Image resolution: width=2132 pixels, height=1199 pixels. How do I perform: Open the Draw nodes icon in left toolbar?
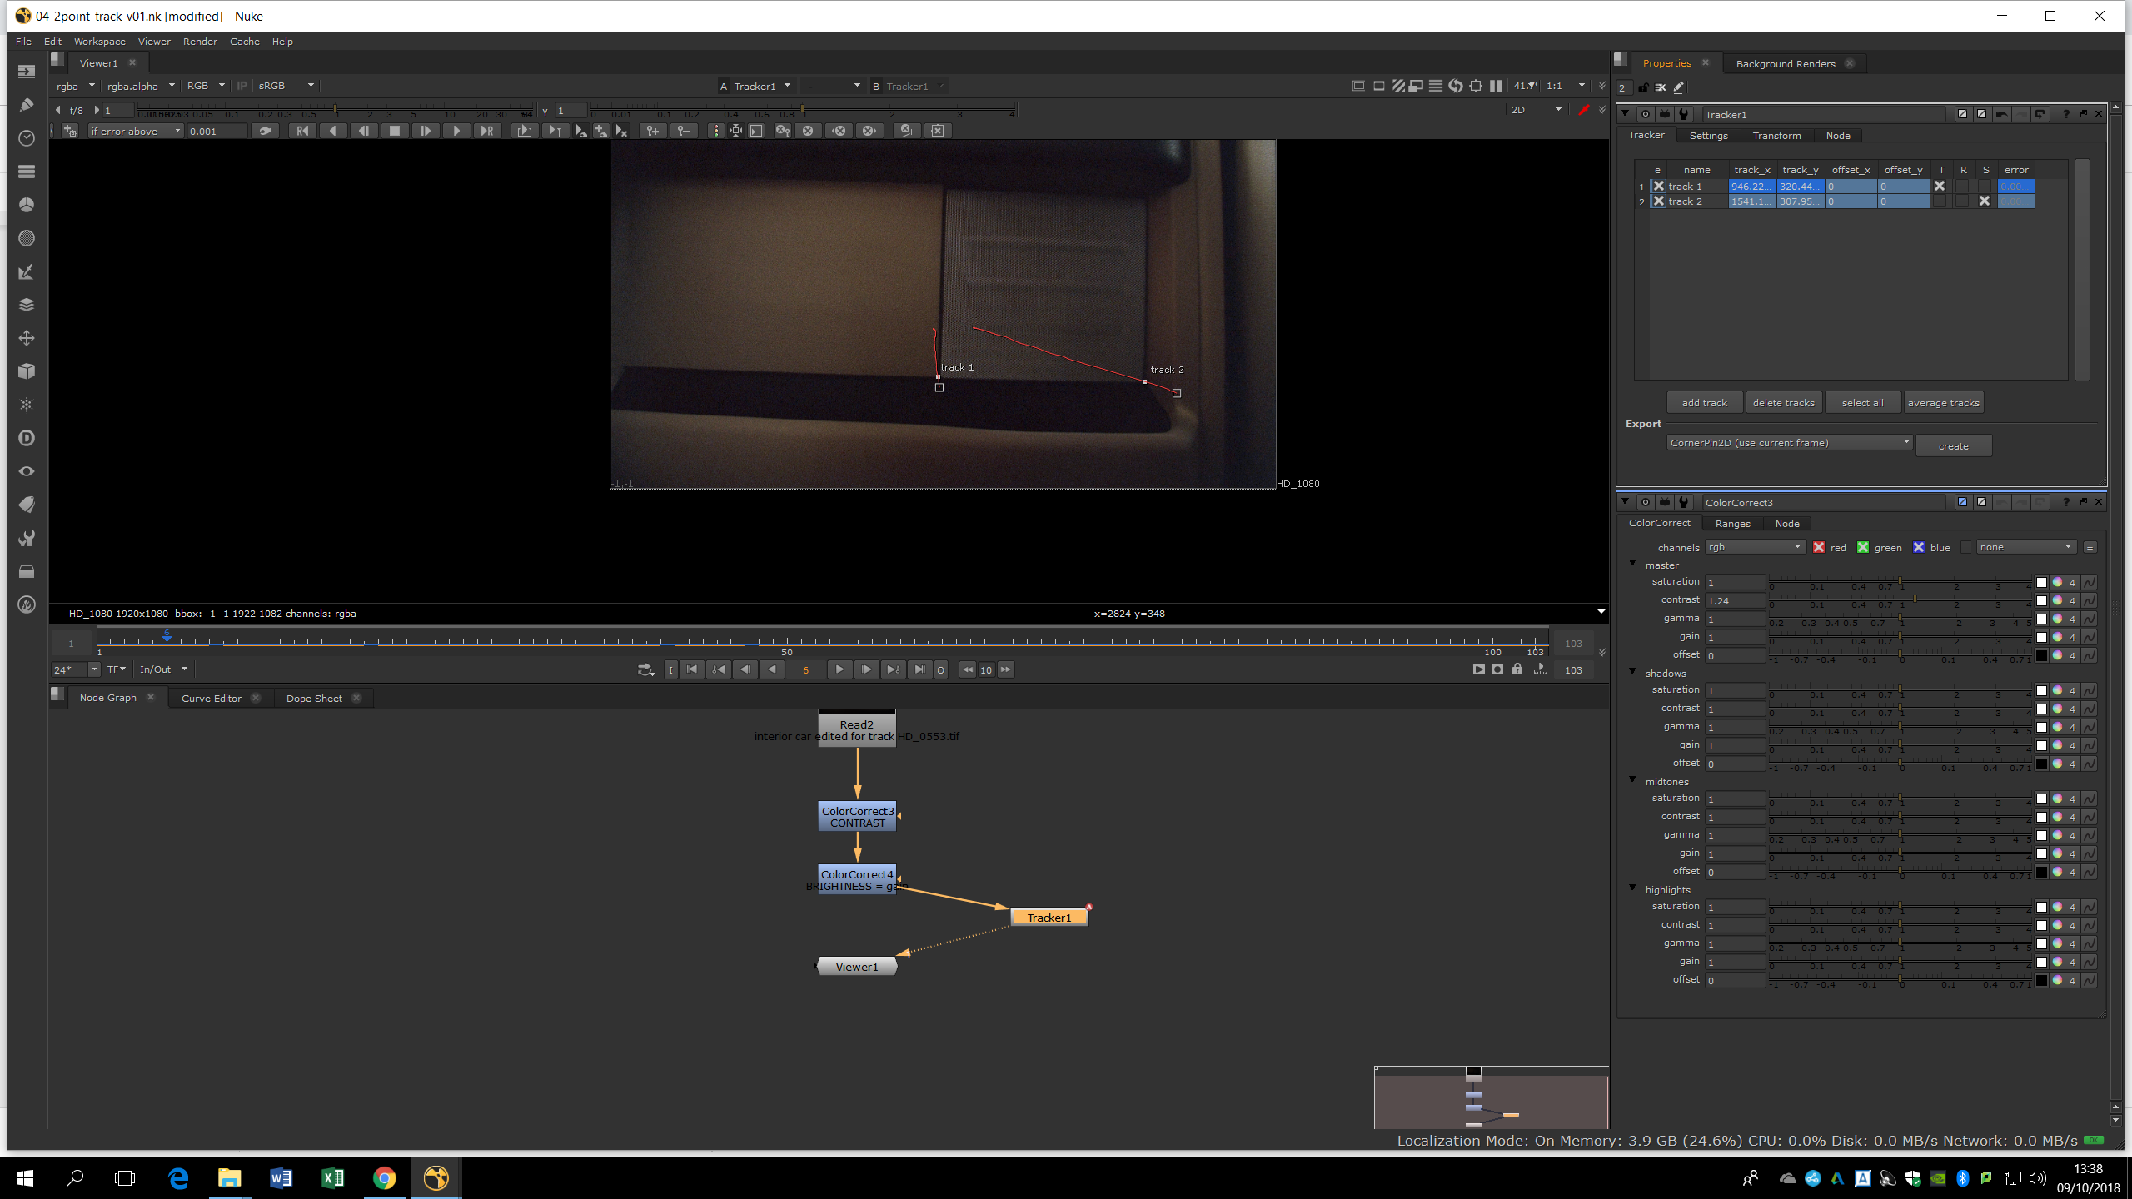click(x=26, y=104)
